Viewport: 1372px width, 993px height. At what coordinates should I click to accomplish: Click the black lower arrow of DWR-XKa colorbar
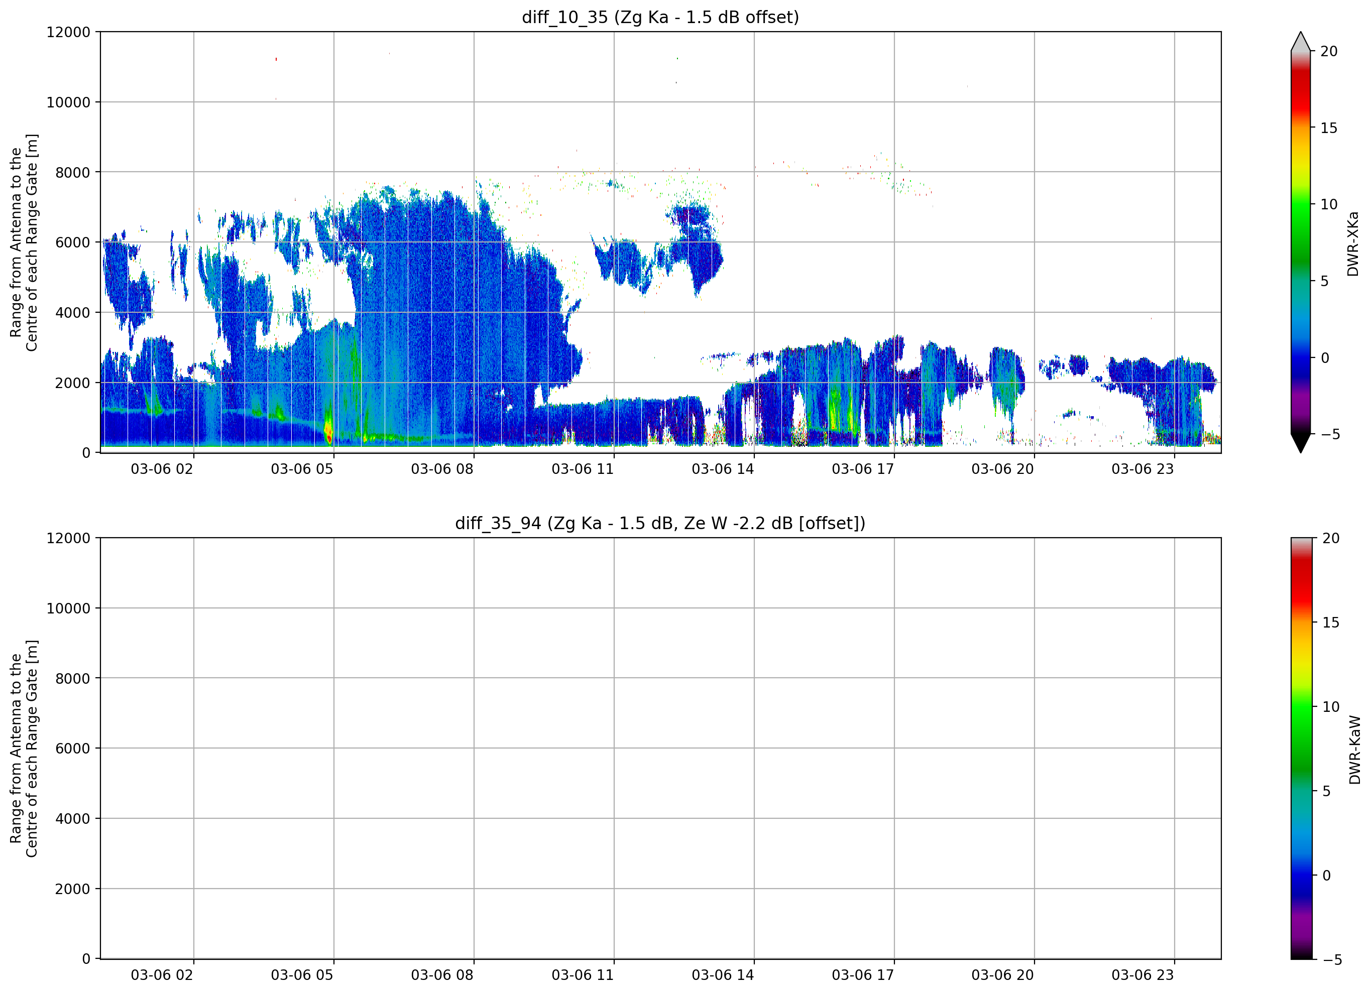(1301, 443)
